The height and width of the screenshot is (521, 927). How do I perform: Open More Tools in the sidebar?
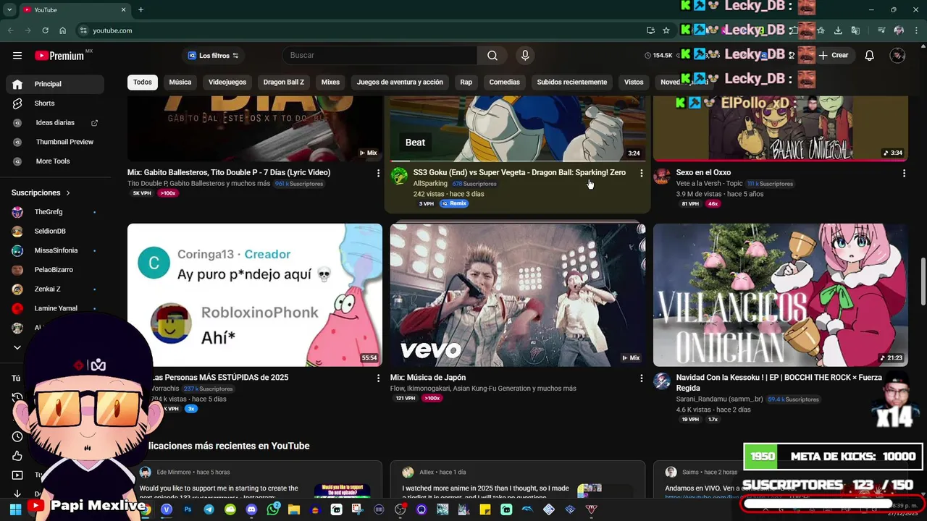[x=55, y=161]
